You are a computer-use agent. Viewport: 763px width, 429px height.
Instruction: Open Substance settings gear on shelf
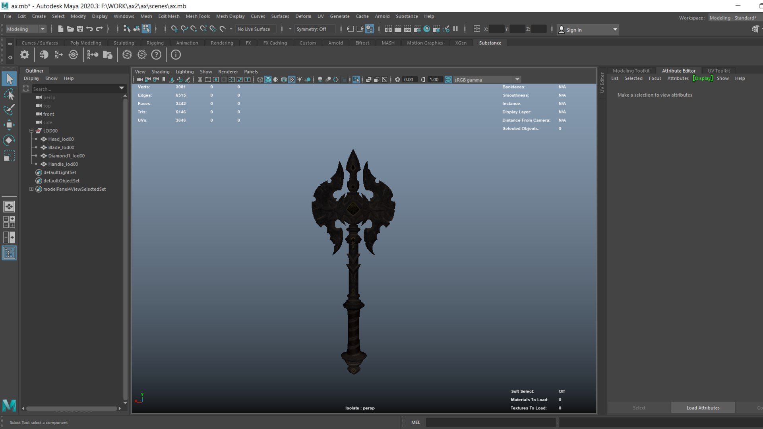(25, 55)
